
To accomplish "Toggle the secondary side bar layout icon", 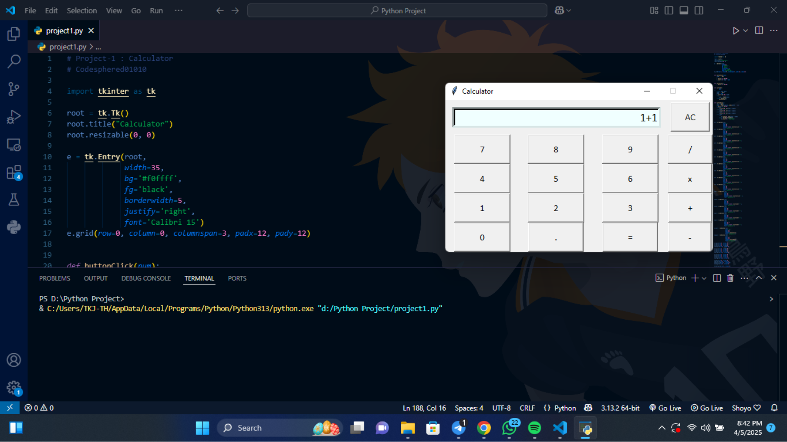I will pyautogui.click(x=699, y=10).
